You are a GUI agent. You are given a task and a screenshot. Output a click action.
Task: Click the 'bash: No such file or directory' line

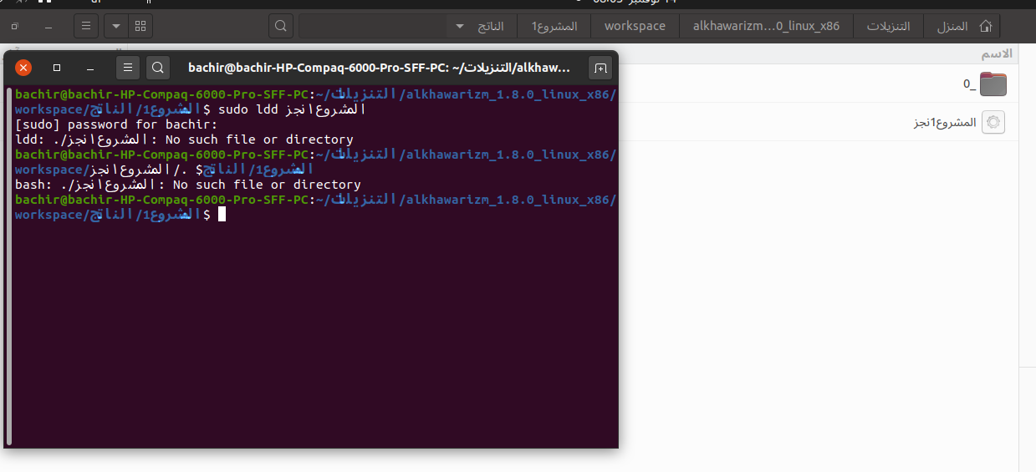188,185
